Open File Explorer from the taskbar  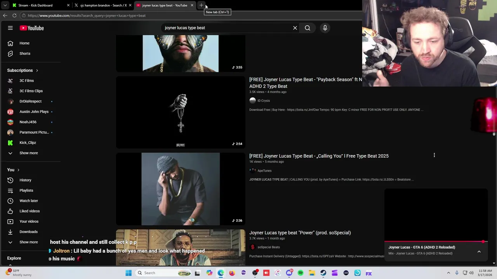tap(312, 273)
